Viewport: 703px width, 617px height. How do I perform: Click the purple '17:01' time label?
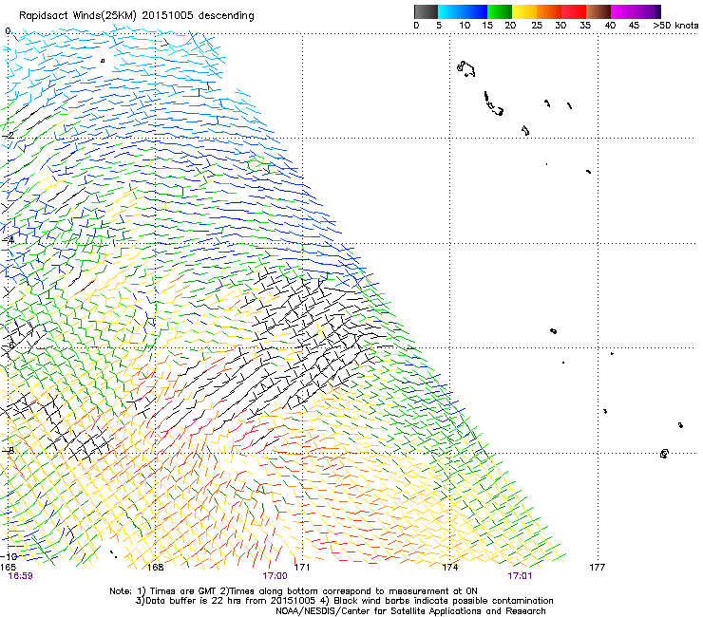point(520,576)
